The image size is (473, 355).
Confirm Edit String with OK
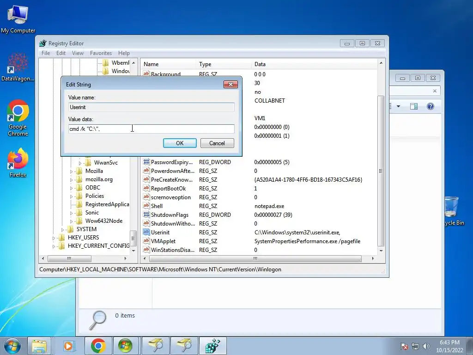coord(180,143)
